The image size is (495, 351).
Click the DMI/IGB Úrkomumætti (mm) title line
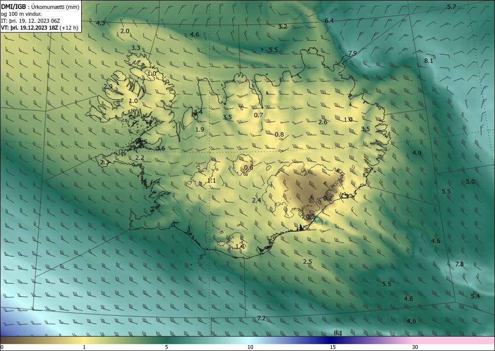pyautogui.click(x=40, y=6)
